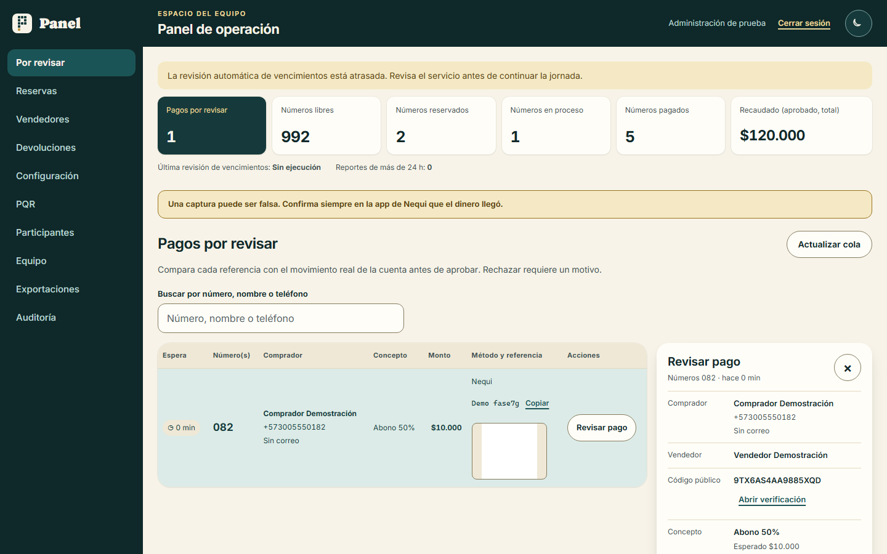Click the Panel logo icon

pyautogui.click(x=22, y=23)
